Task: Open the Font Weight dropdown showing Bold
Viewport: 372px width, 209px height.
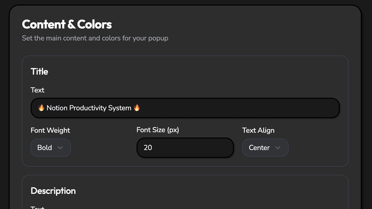Action: [x=51, y=148]
